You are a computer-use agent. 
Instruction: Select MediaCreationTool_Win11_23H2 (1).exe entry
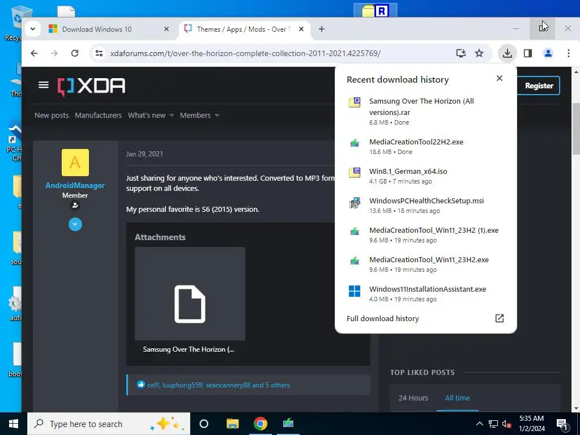click(425, 235)
